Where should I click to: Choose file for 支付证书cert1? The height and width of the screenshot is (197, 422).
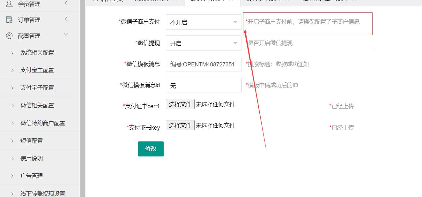(180, 104)
